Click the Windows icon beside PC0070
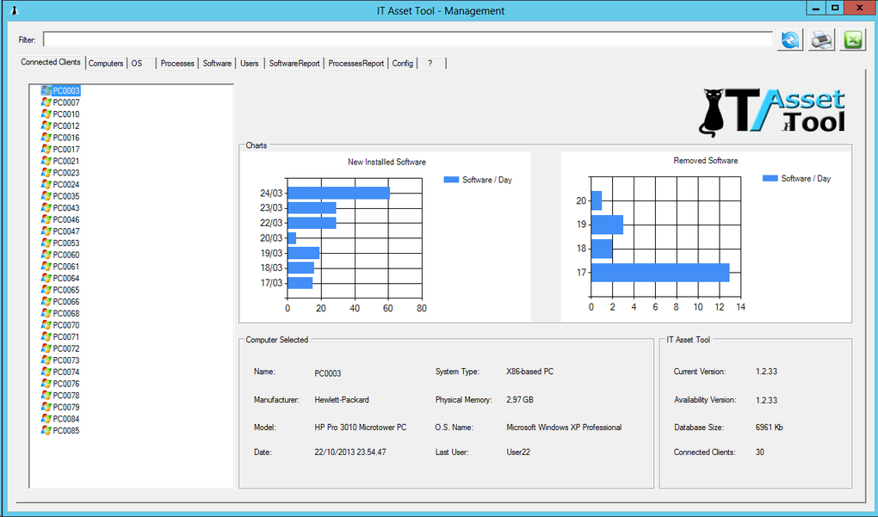Screen dimensions: 878x517 pyautogui.click(x=46, y=325)
